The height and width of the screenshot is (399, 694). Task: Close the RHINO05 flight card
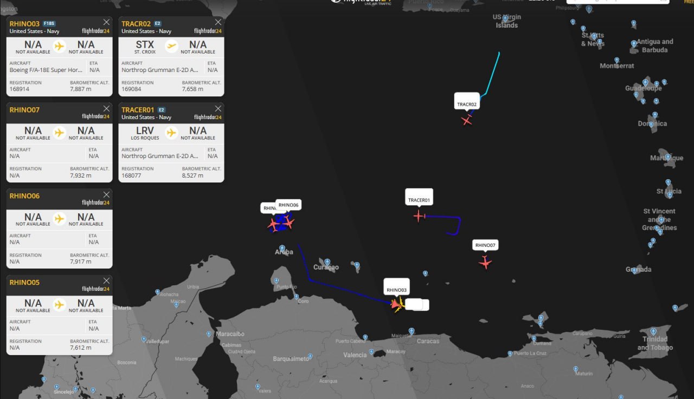pos(106,280)
